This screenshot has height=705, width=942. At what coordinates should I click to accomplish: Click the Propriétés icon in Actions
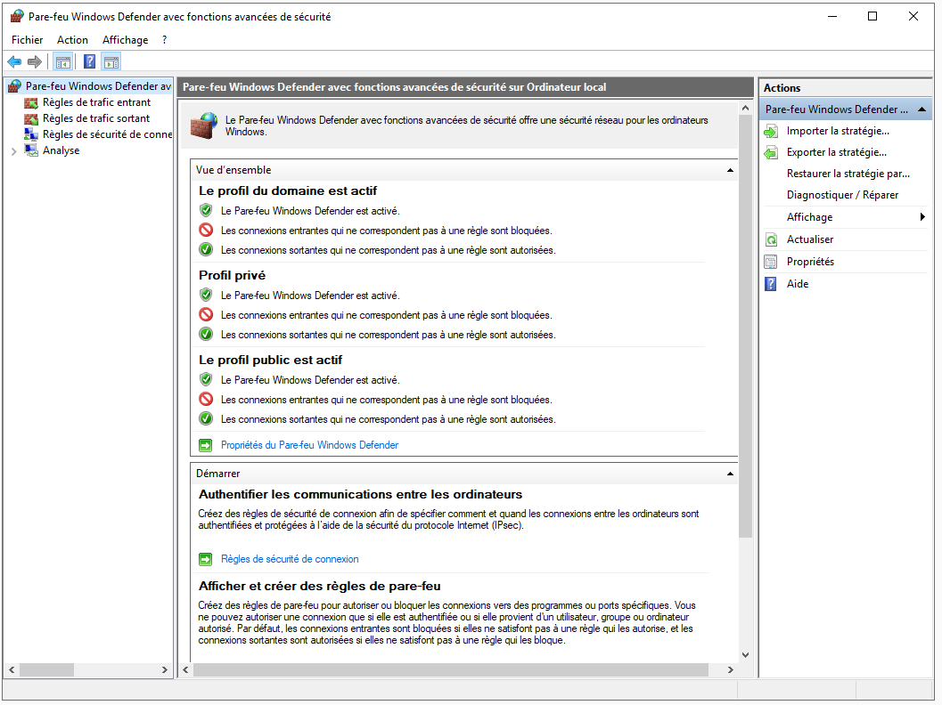[771, 262]
